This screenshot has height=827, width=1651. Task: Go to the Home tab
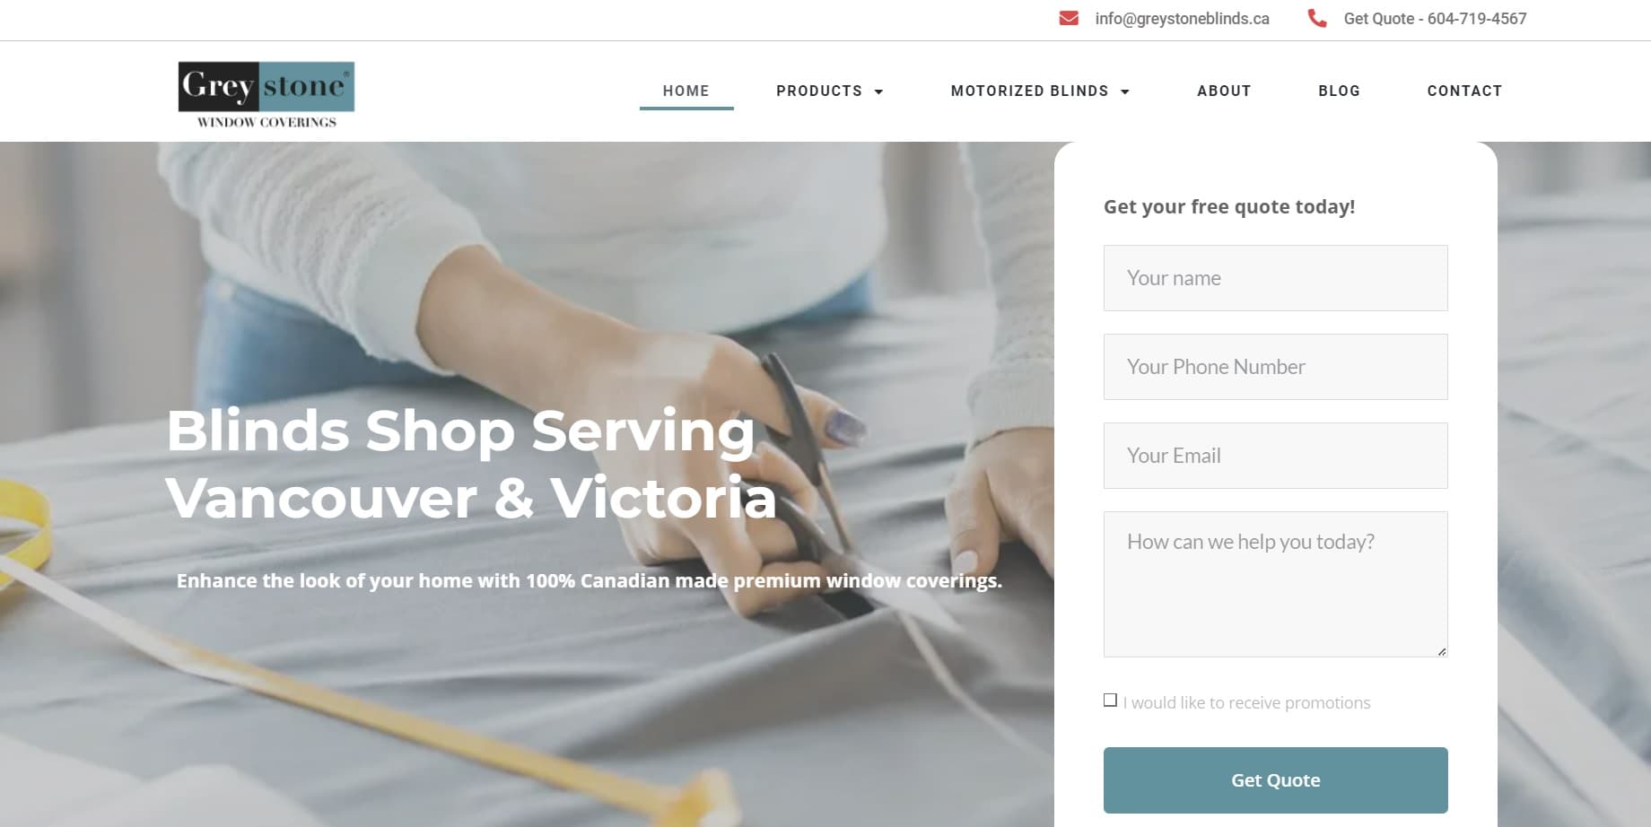(686, 91)
